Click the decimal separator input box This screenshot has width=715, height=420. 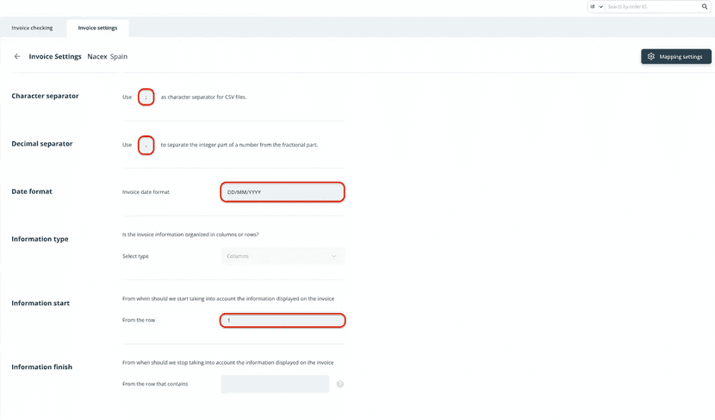click(146, 145)
